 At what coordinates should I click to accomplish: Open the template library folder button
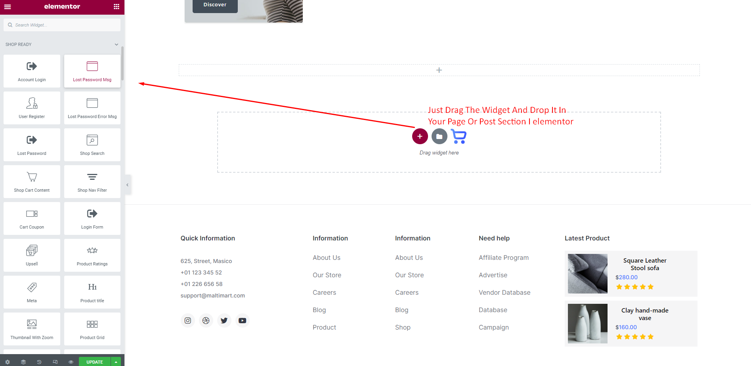(x=439, y=136)
